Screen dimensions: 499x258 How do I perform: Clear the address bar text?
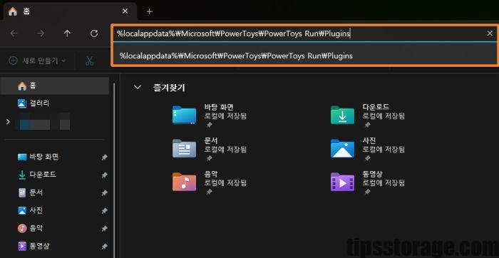[490, 33]
